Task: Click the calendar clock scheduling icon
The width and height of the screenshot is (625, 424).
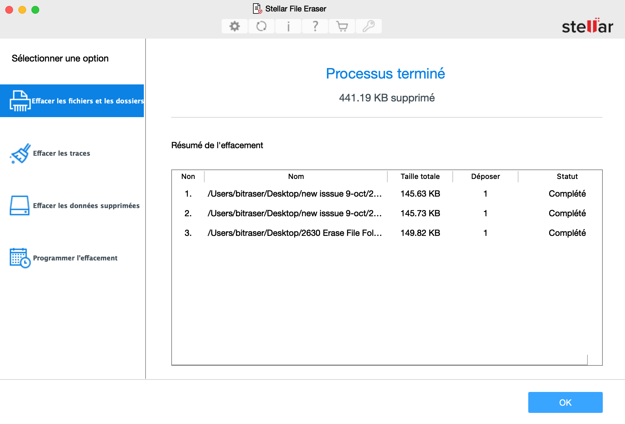Action: [20, 258]
